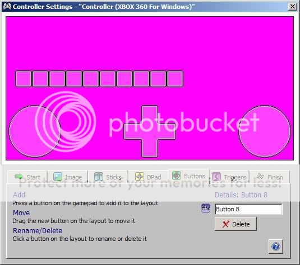Switch to the DPad tab
Viewport: 300px width, 265px height.
click(x=148, y=177)
